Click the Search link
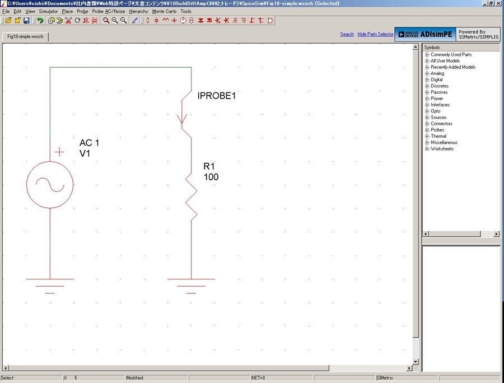 coord(347,34)
